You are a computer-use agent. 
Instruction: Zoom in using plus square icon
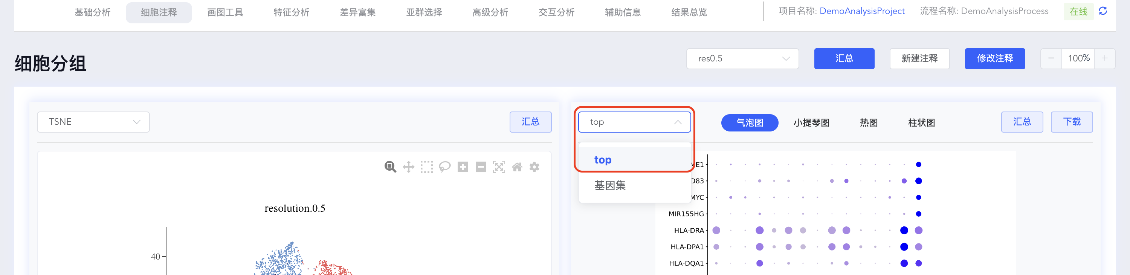pos(463,167)
